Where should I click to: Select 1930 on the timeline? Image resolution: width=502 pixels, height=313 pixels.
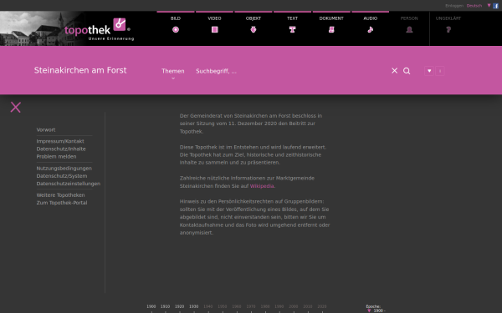coord(194,306)
